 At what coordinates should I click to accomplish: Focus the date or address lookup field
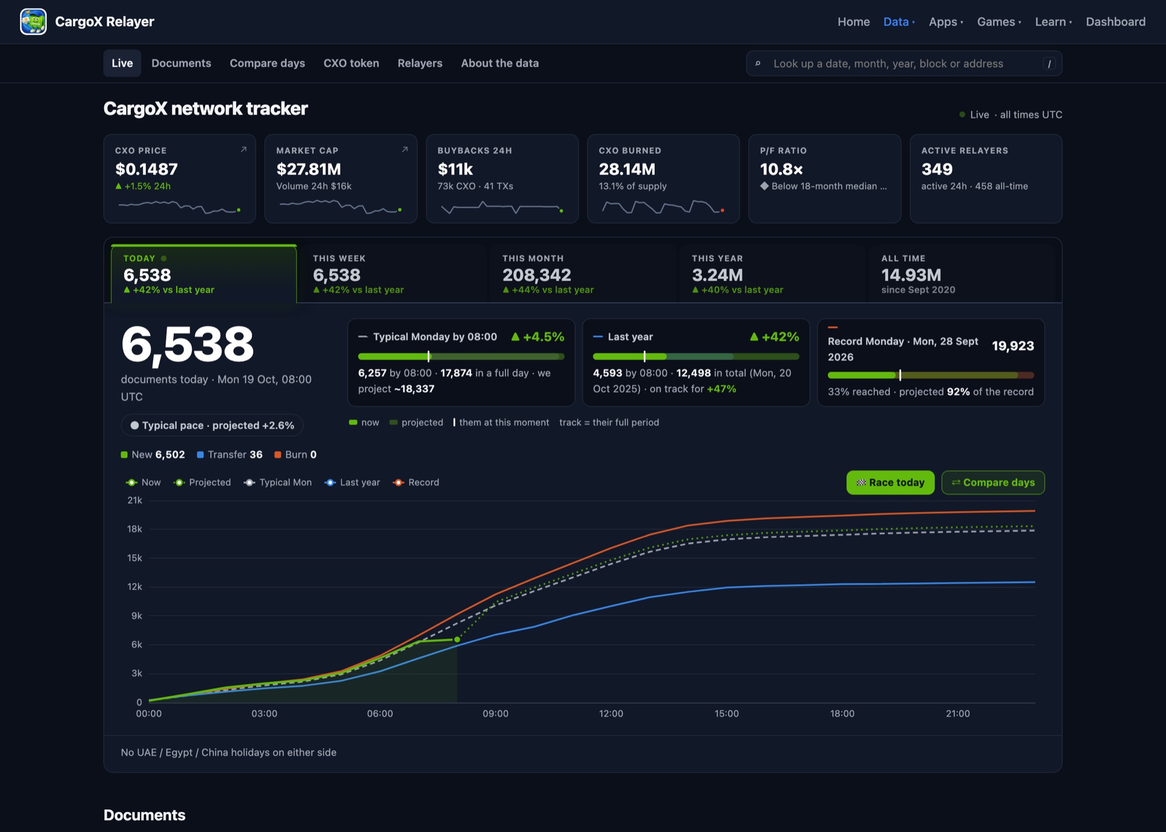tap(904, 64)
